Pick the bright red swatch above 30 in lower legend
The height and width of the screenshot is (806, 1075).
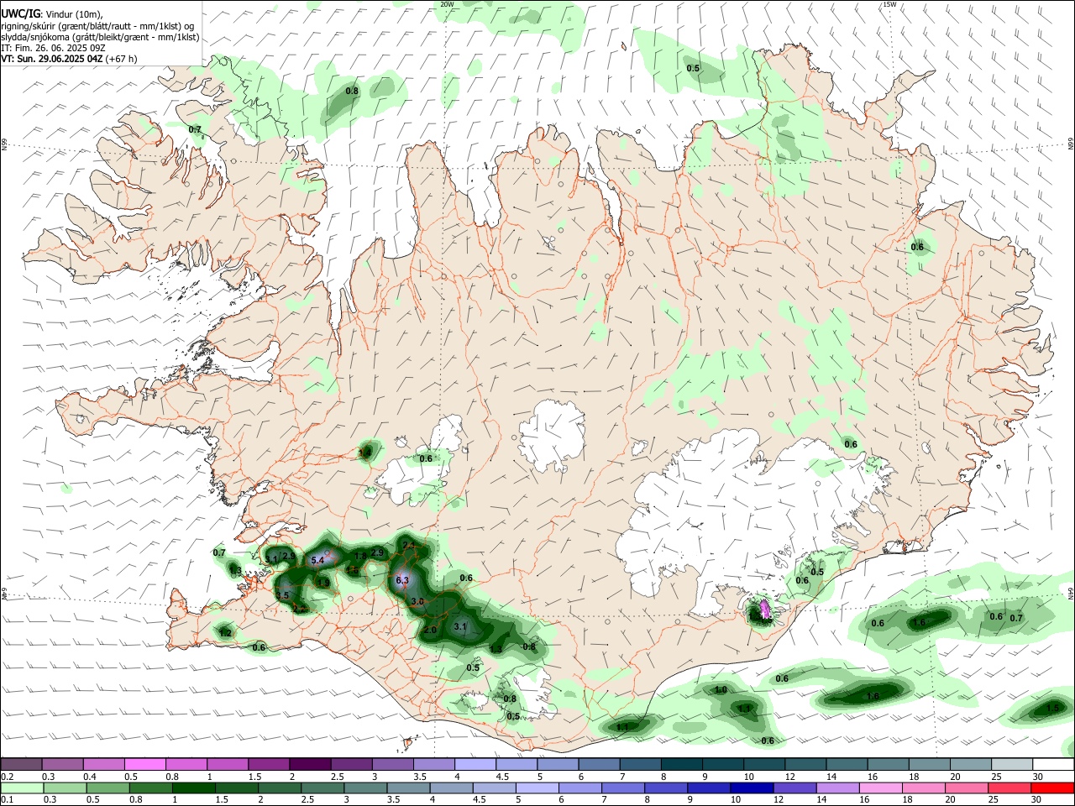coord(1053,788)
